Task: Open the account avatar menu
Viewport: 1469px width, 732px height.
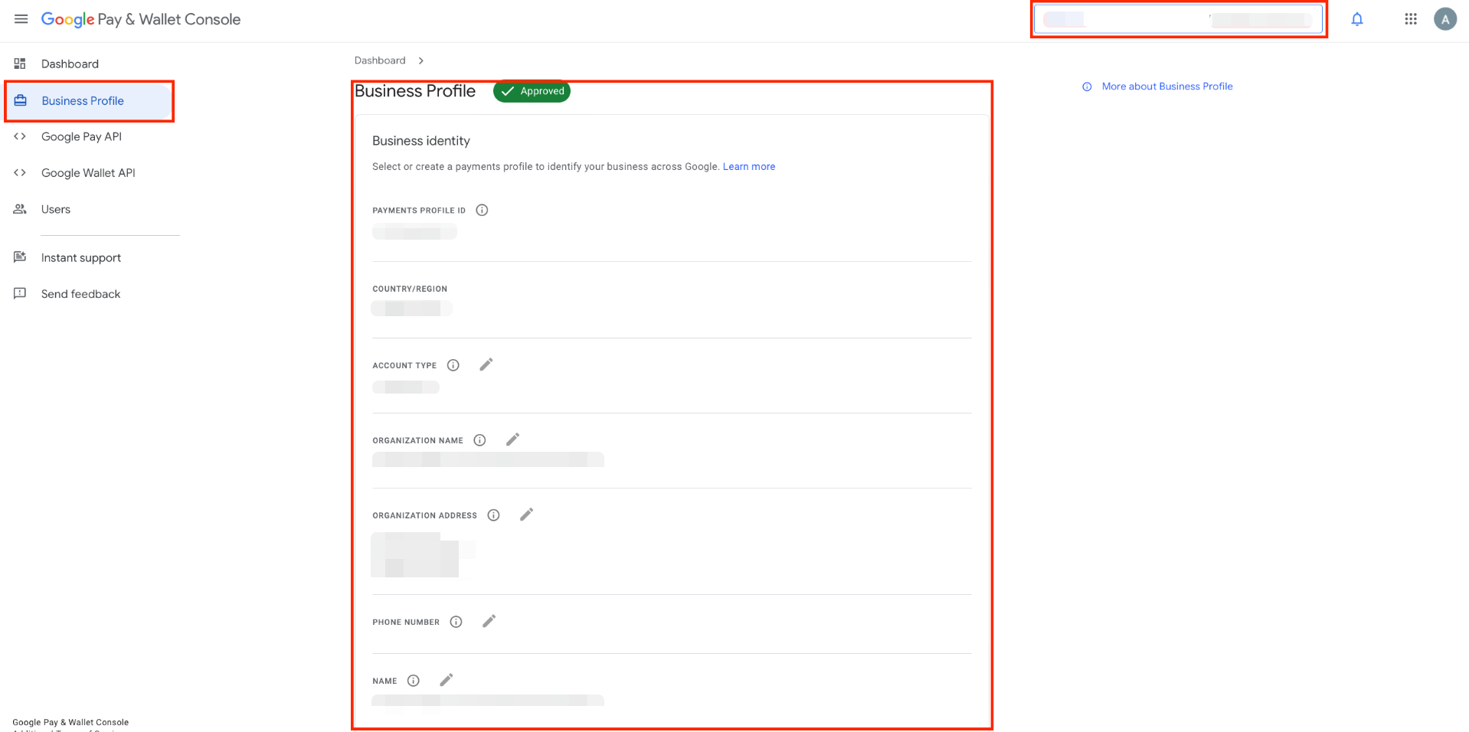Action: pos(1445,19)
